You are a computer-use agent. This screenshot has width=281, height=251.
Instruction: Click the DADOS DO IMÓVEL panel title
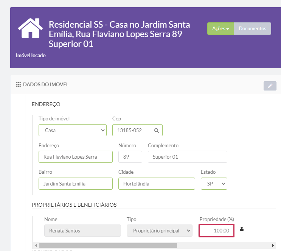46,84
